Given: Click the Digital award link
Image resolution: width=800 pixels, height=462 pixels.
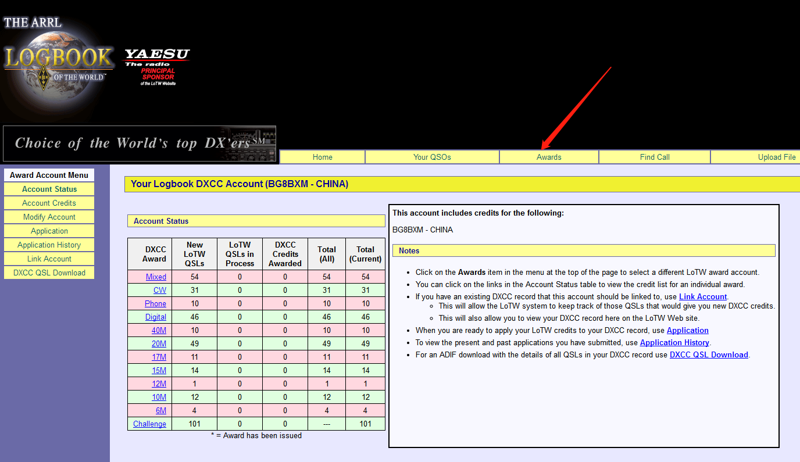Looking at the screenshot, I should (156, 317).
